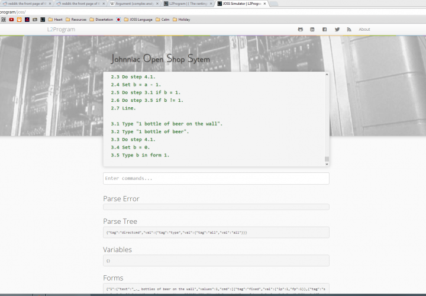The image size is (426, 296).
Task: Click the RSS feed icon
Action: click(350, 29)
